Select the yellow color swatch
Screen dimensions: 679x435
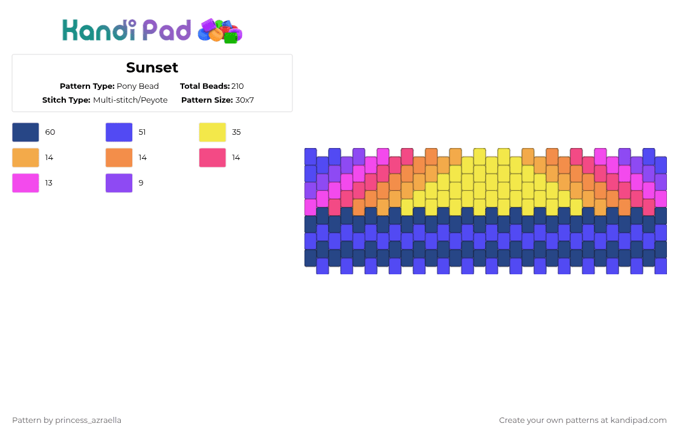(212, 132)
